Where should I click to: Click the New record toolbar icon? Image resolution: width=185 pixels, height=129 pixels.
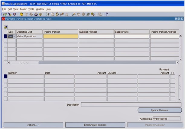(x=5, y=14)
